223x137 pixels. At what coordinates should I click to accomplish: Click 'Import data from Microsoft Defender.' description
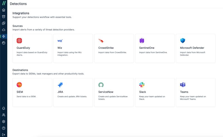193,54
